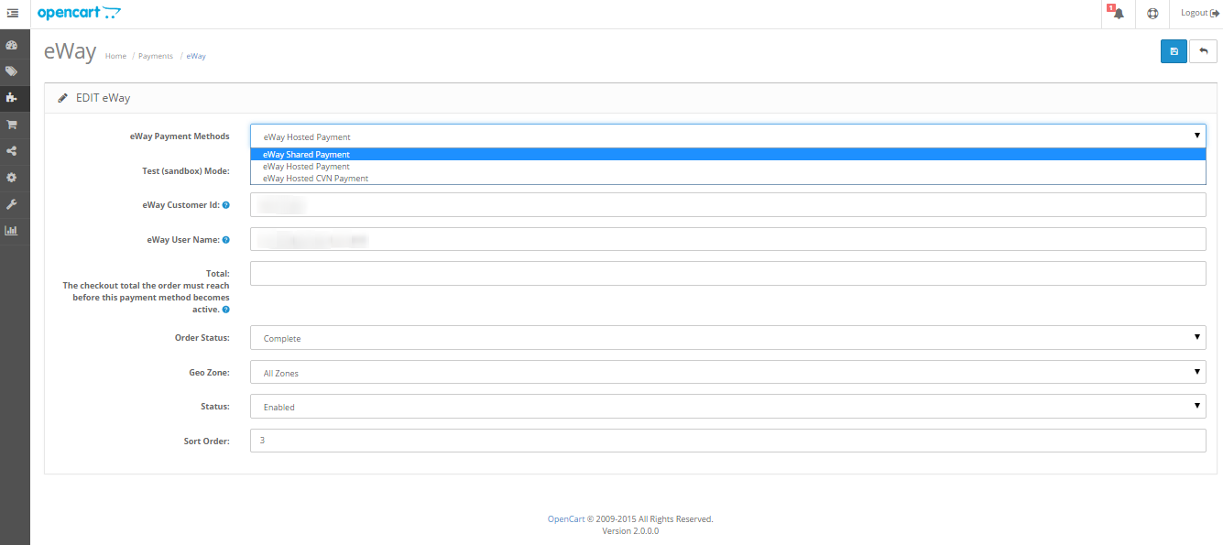
Task: Click the OpenCart logo
Action: click(x=79, y=13)
